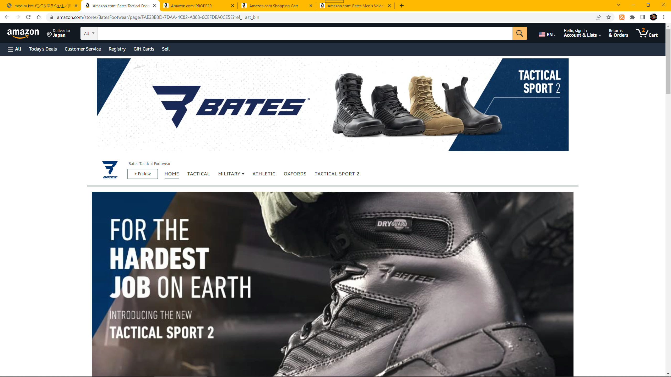Image resolution: width=671 pixels, height=377 pixels.
Task: Open Today's Deals
Action: click(x=43, y=49)
